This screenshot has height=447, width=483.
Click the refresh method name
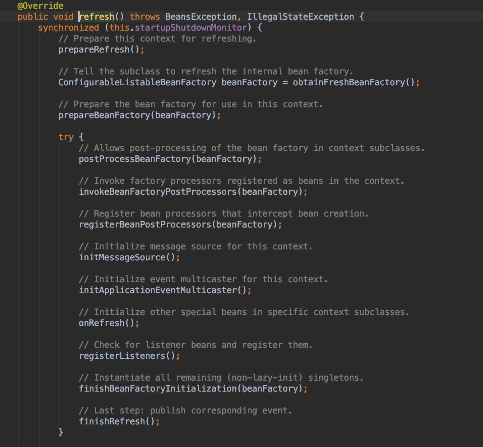point(97,17)
